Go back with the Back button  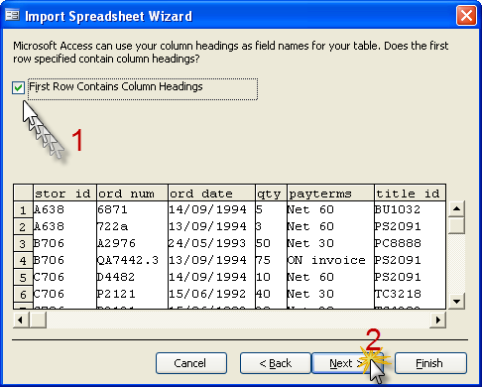tap(275, 363)
